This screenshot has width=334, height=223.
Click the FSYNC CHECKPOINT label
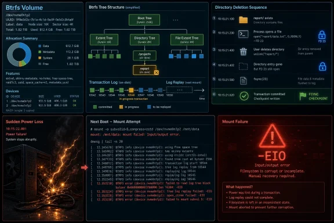coord(318,96)
